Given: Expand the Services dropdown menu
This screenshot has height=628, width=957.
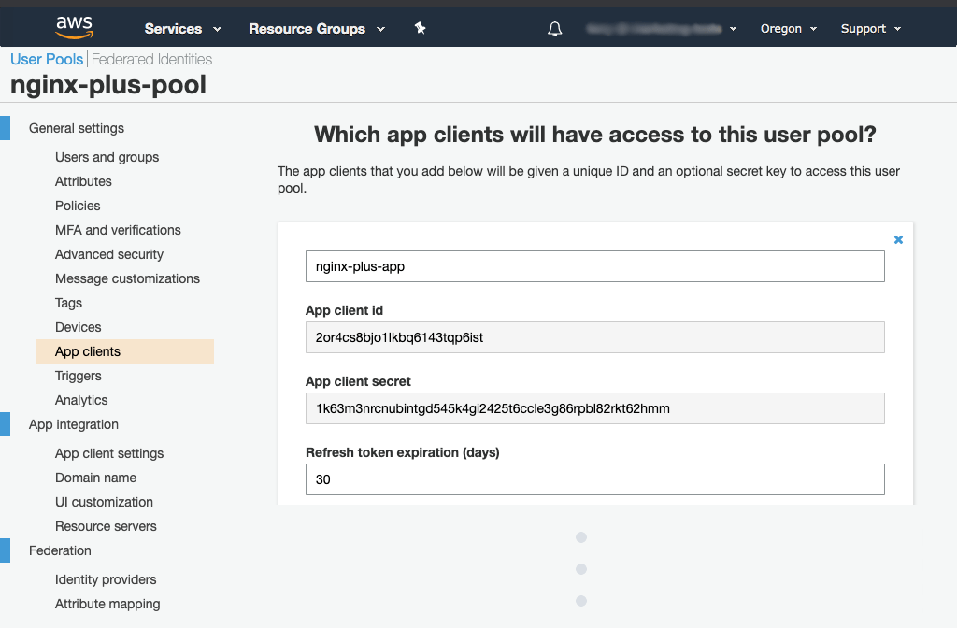Looking at the screenshot, I should (182, 29).
